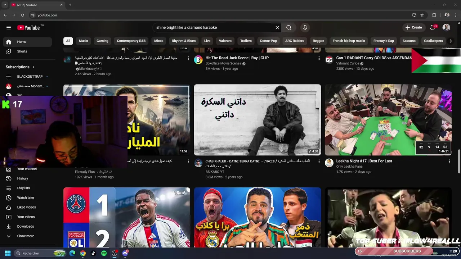Image resolution: width=461 pixels, height=259 pixels.
Task: Open History in sidebar
Action: click(x=27, y=178)
